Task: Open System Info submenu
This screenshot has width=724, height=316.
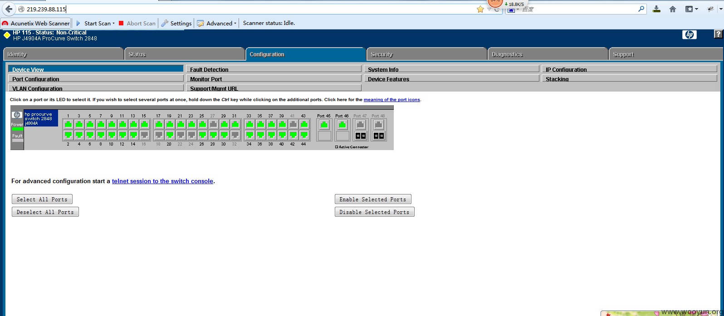Action: point(451,69)
